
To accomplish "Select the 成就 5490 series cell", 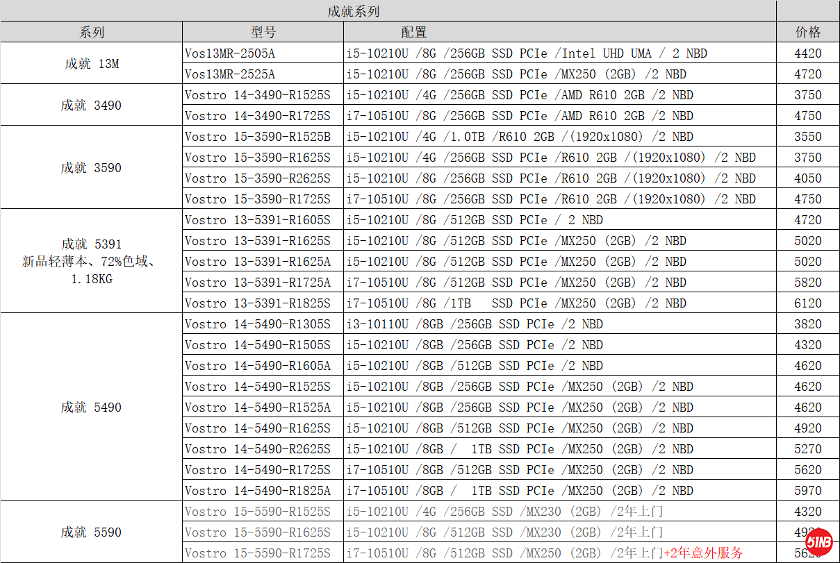I will (91, 407).
